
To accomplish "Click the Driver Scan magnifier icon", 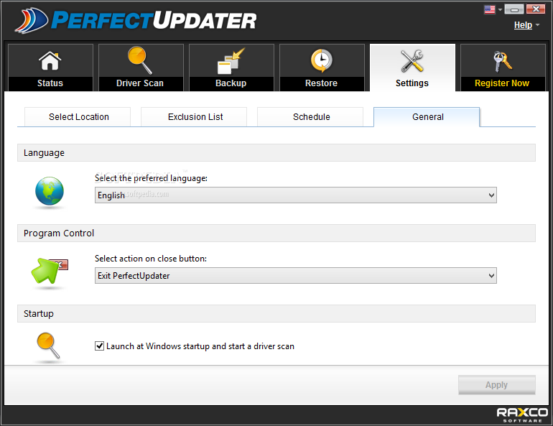I will pyautogui.click(x=140, y=60).
